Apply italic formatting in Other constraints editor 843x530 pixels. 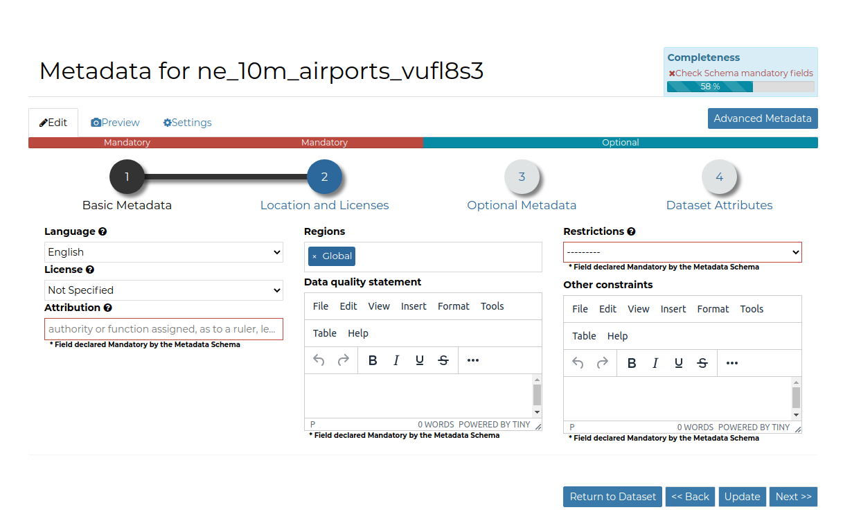pyautogui.click(x=655, y=362)
